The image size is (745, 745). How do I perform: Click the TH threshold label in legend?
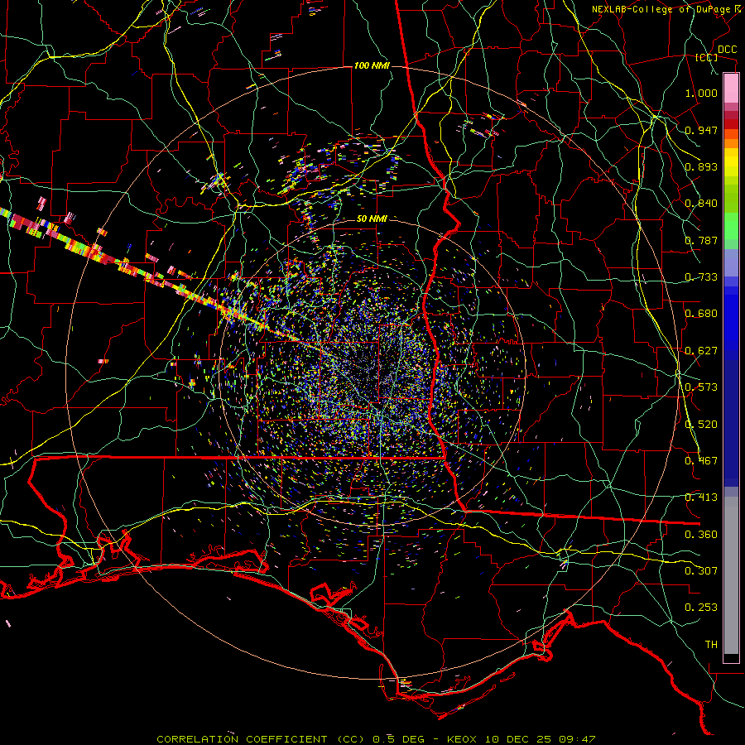click(711, 645)
